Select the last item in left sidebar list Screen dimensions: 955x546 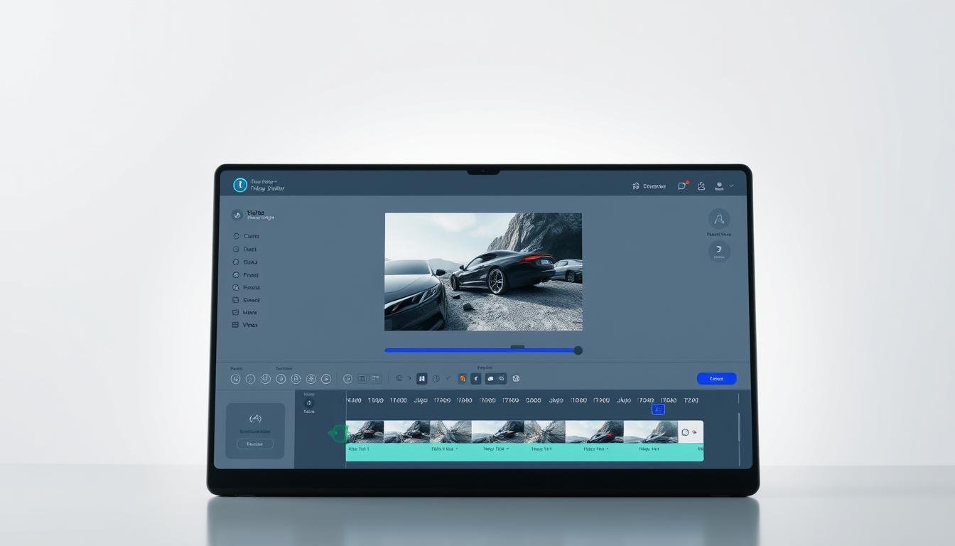(x=245, y=325)
